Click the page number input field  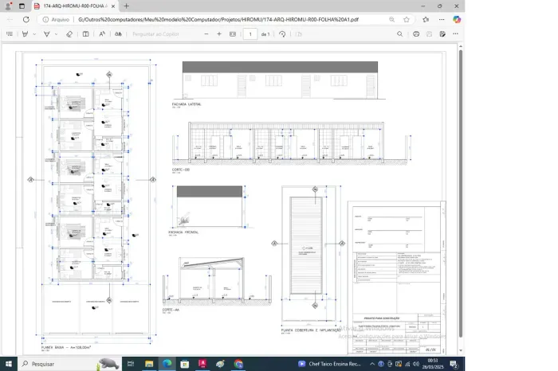[x=250, y=34]
